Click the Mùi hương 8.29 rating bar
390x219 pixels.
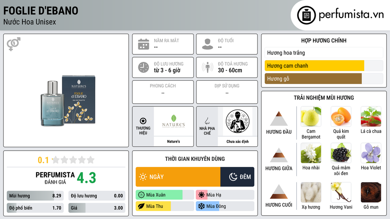(35, 196)
